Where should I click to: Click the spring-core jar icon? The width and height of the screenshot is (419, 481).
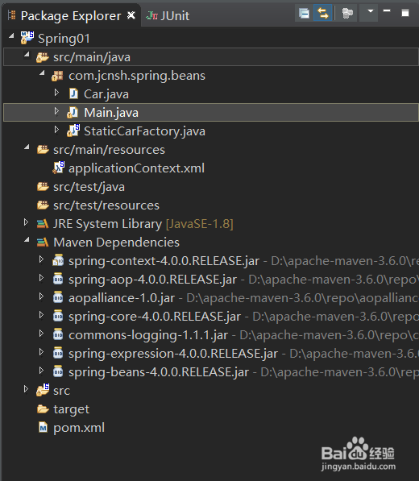click(x=58, y=316)
